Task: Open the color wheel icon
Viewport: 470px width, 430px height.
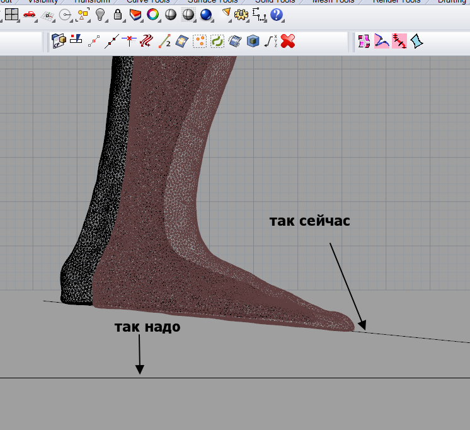Action: [x=152, y=14]
